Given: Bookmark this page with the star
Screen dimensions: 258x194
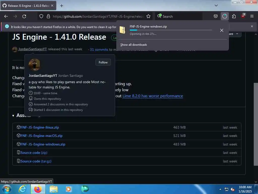Looking at the screenshot, I should tap(148, 16).
